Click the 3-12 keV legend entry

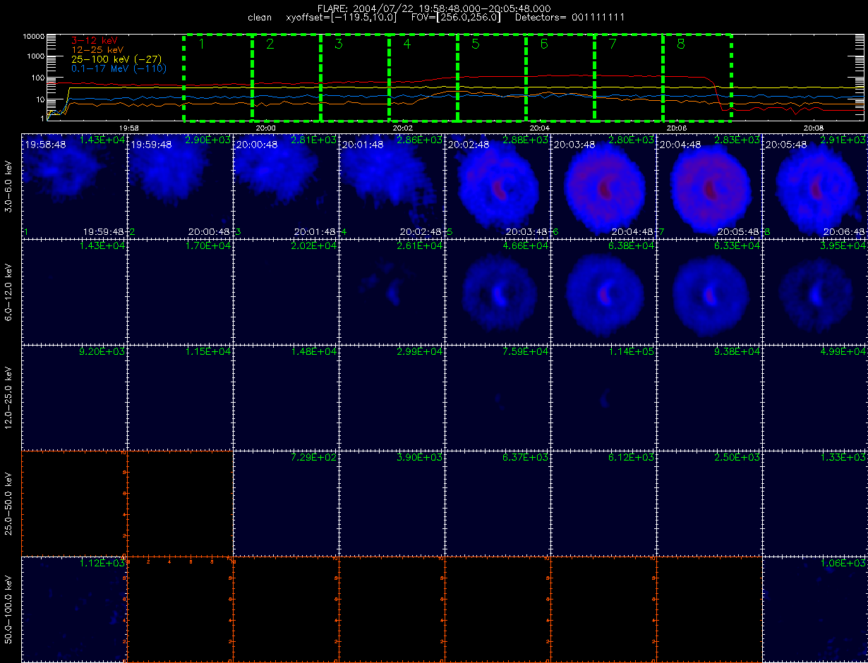[x=95, y=41]
